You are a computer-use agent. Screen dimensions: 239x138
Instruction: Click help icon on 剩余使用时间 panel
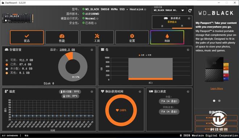pyautogui.click(x=140, y=92)
